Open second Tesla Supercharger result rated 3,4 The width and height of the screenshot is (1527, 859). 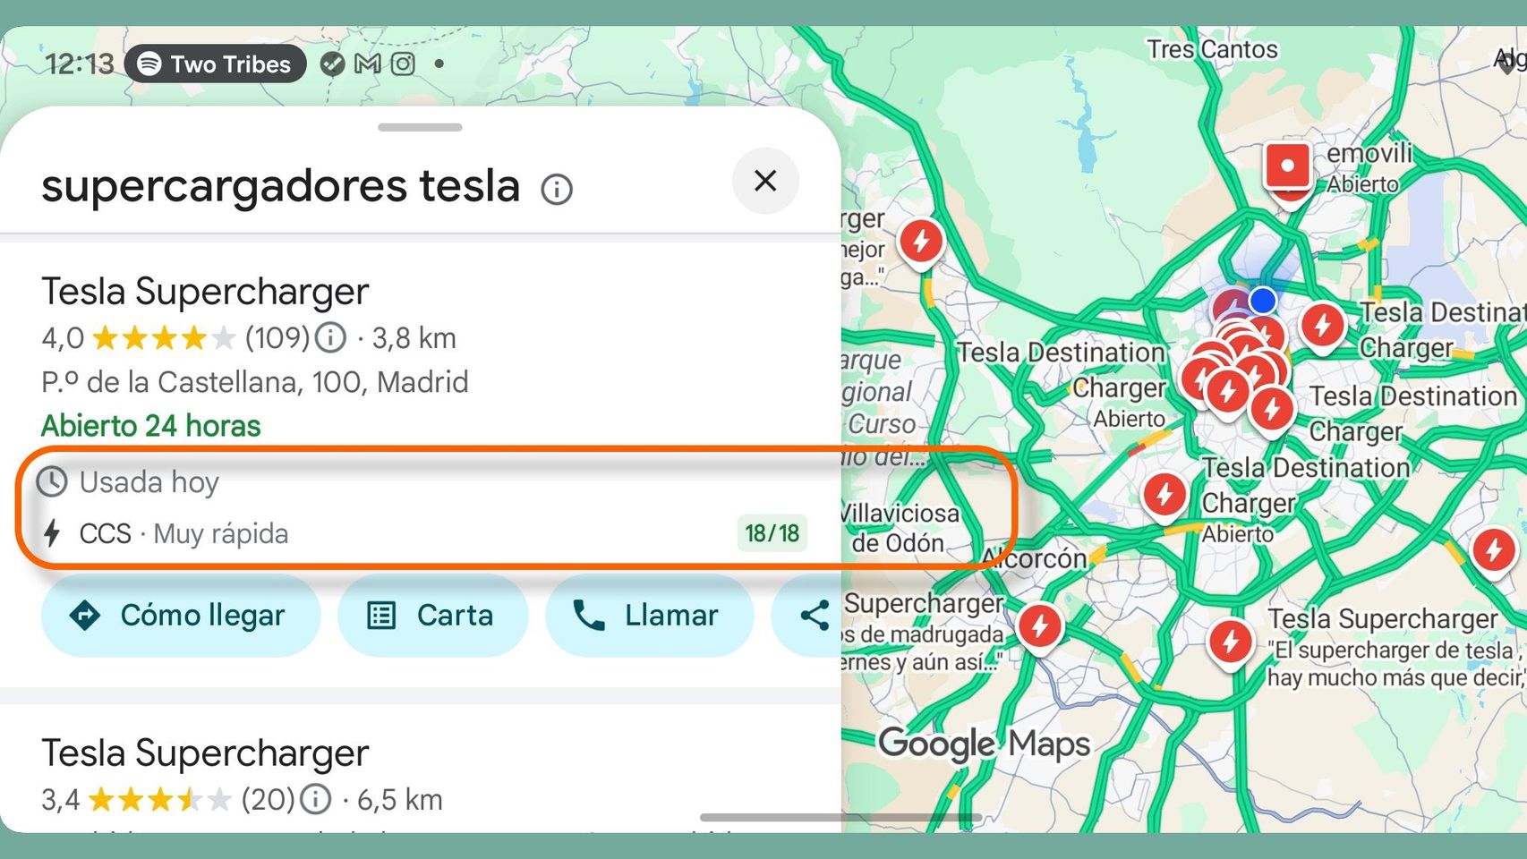click(205, 753)
